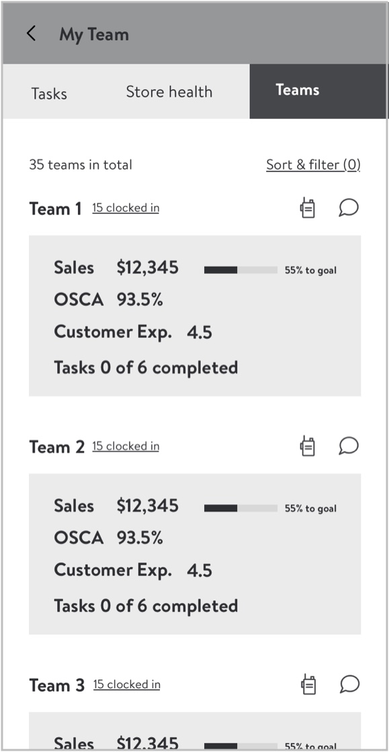The height and width of the screenshot is (752, 389).
Task: Open Team 1 Tasks 0 of 6 completed
Action: 146,368
